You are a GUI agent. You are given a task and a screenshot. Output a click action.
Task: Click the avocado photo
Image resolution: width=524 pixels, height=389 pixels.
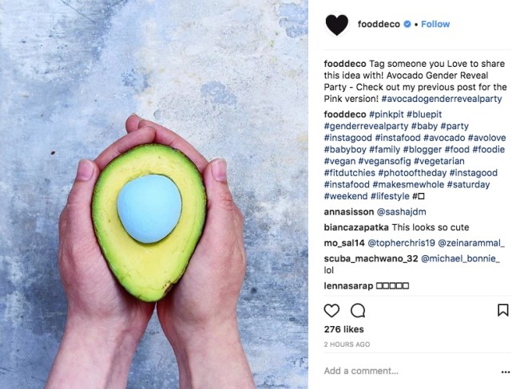[154, 194]
